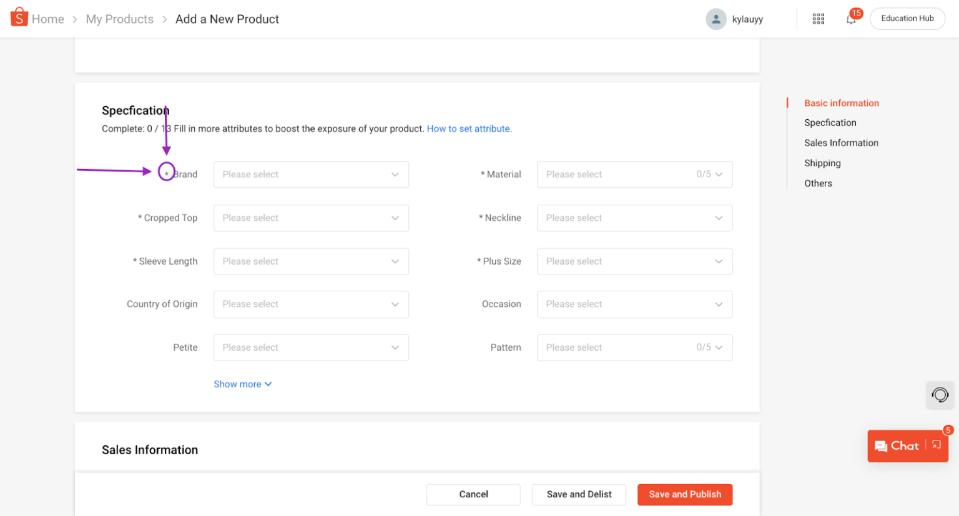Click Save and Publish
959x516 pixels.
pyautogui.click(x=684, y=494)
